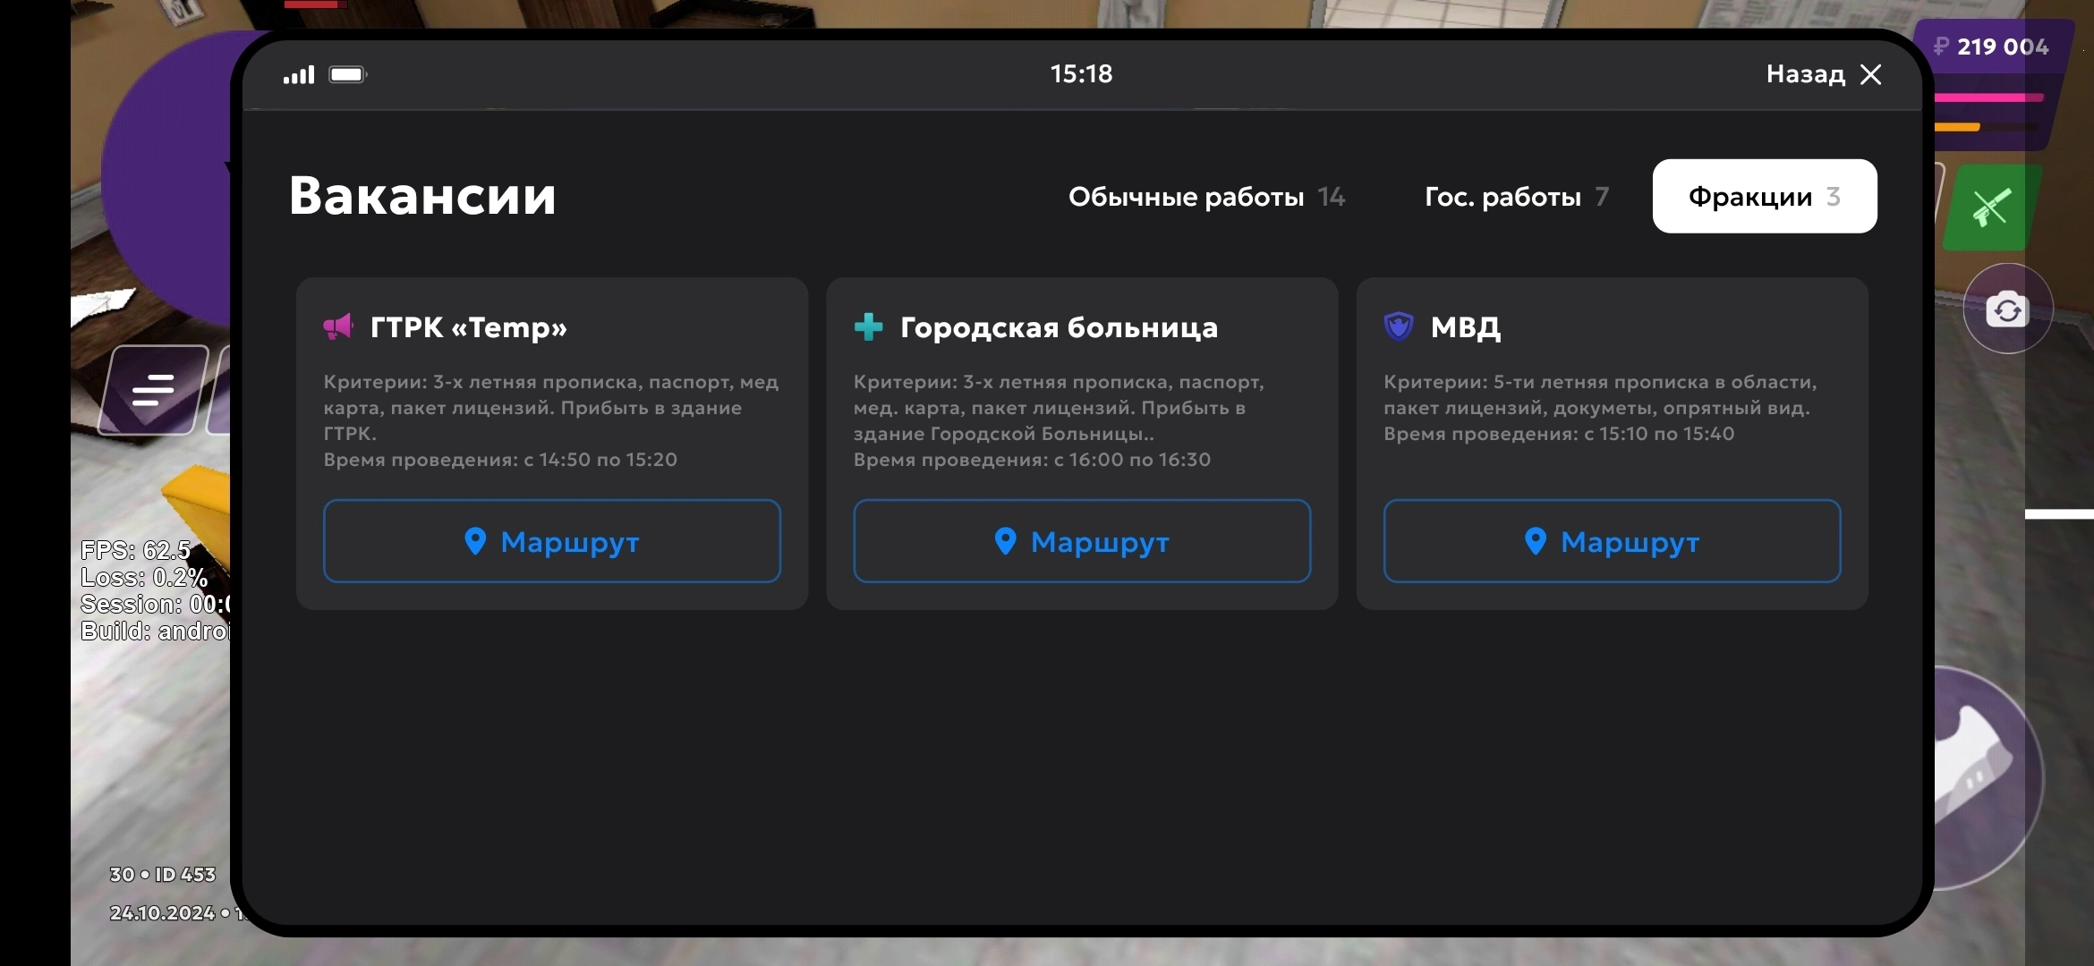Click the battery indicator icon
This screenshot has width=2094, height=966.
[x=347, y=74]
